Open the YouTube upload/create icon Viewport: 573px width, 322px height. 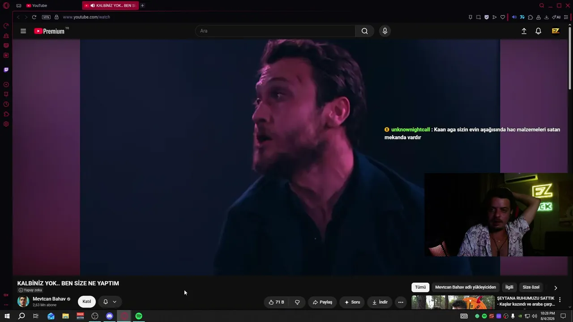coord(524,31)
